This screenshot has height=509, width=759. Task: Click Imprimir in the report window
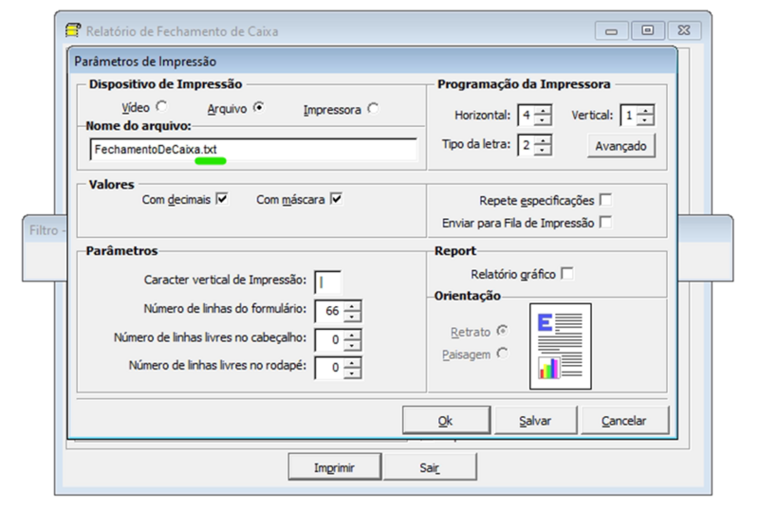335,467
